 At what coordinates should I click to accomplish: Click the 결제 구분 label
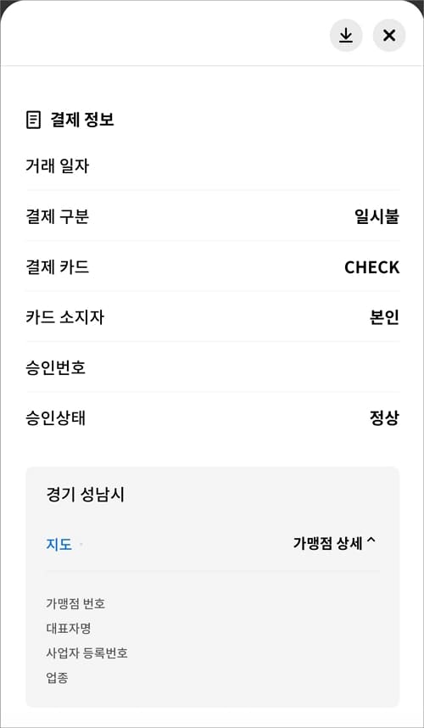(58, 216)
